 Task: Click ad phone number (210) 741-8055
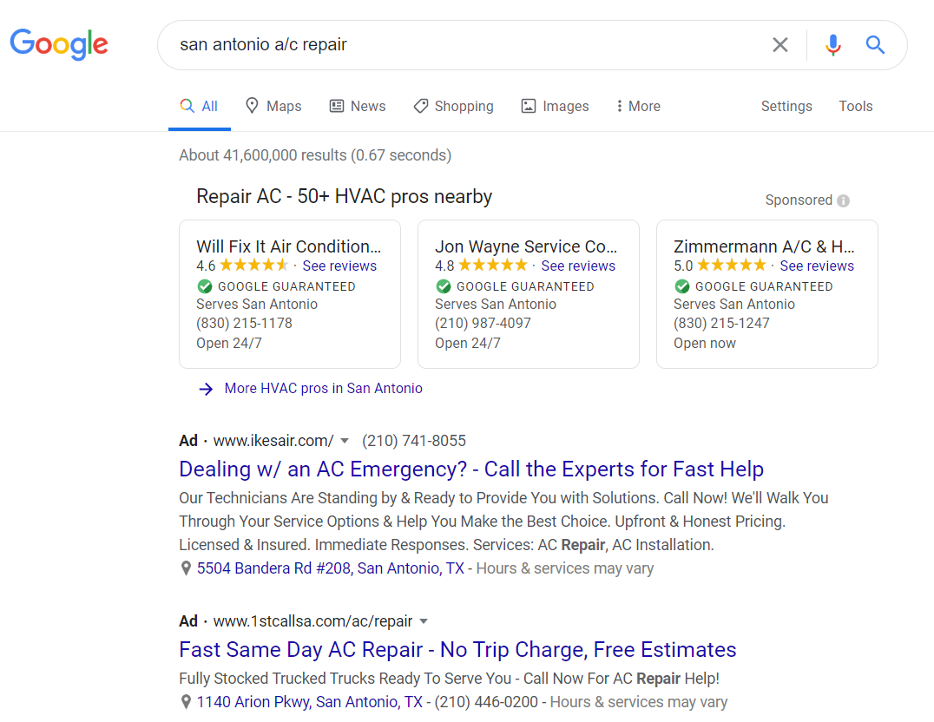coord(414,441)
